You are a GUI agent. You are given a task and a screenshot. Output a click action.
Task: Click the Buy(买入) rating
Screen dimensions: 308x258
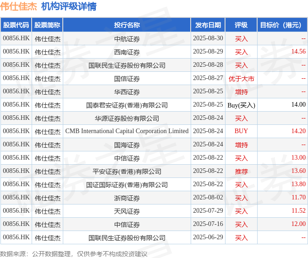click(x=241, y=105)
